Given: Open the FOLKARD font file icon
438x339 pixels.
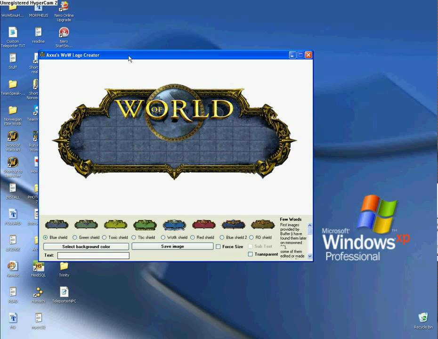Looking at the screenshot, I should point(13,217).
